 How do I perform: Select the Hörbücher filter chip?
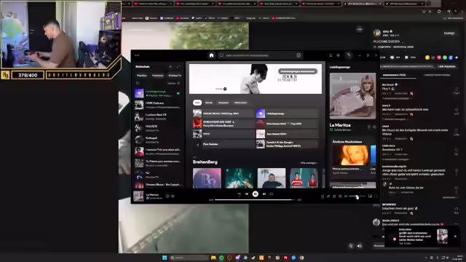240,103
